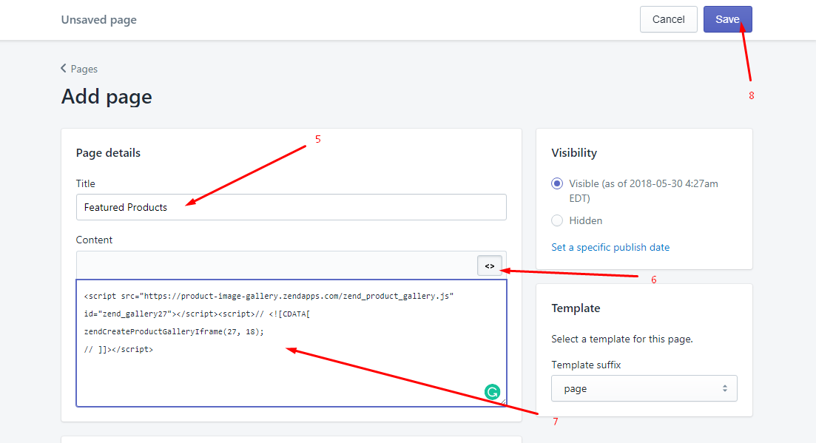816x443 pixels.
Task: Click the Grammarly icon in content editor
Action: click(492, 391)
